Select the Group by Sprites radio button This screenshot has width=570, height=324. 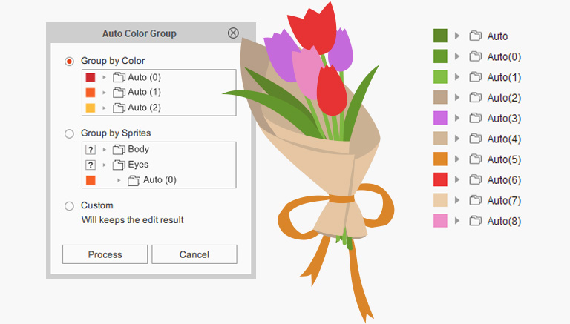point(70,133)
